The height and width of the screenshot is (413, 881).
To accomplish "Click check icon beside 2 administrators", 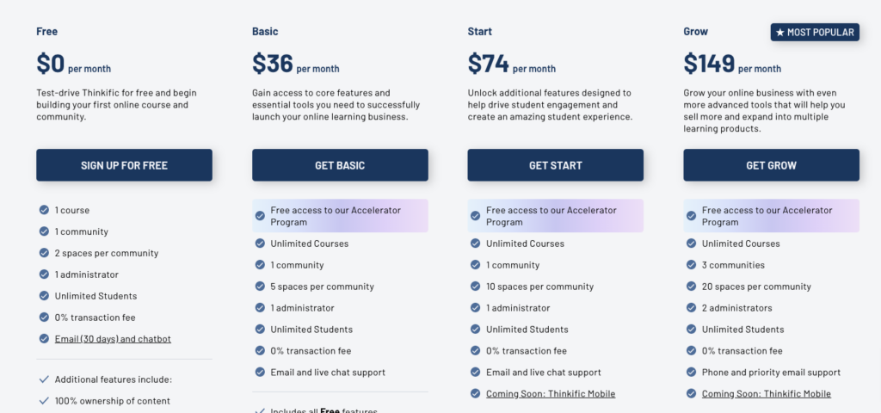I will pyautogui.click(x=691, y=307).
